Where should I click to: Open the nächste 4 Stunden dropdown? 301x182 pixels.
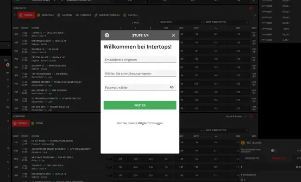[236, 116]
